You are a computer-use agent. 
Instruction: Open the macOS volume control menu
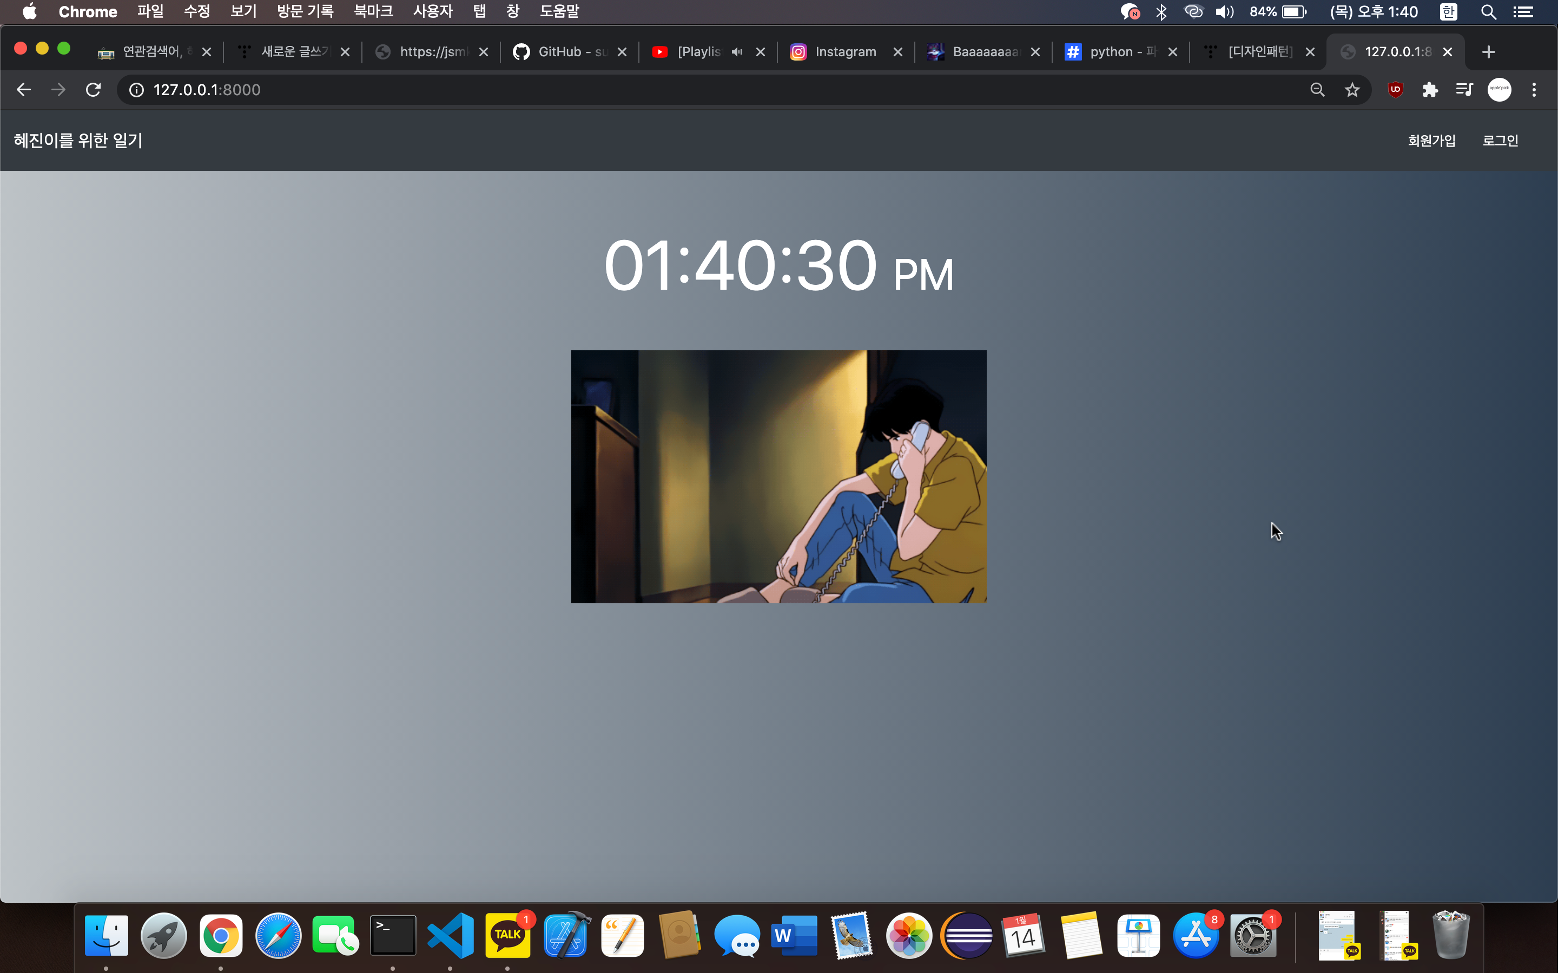pyautogui.click(x=1224, y=11)
